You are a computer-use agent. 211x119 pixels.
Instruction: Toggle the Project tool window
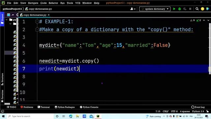[2, 19]
